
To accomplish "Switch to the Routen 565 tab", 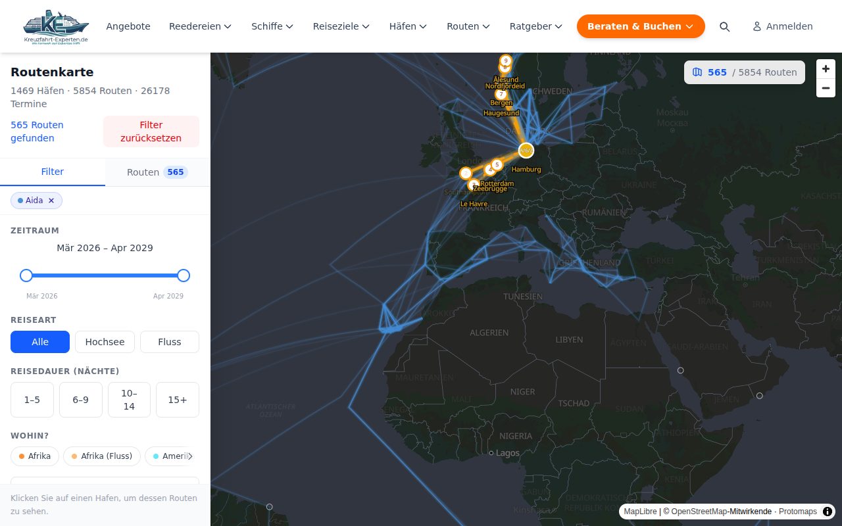I will click(x=158, y=172).
